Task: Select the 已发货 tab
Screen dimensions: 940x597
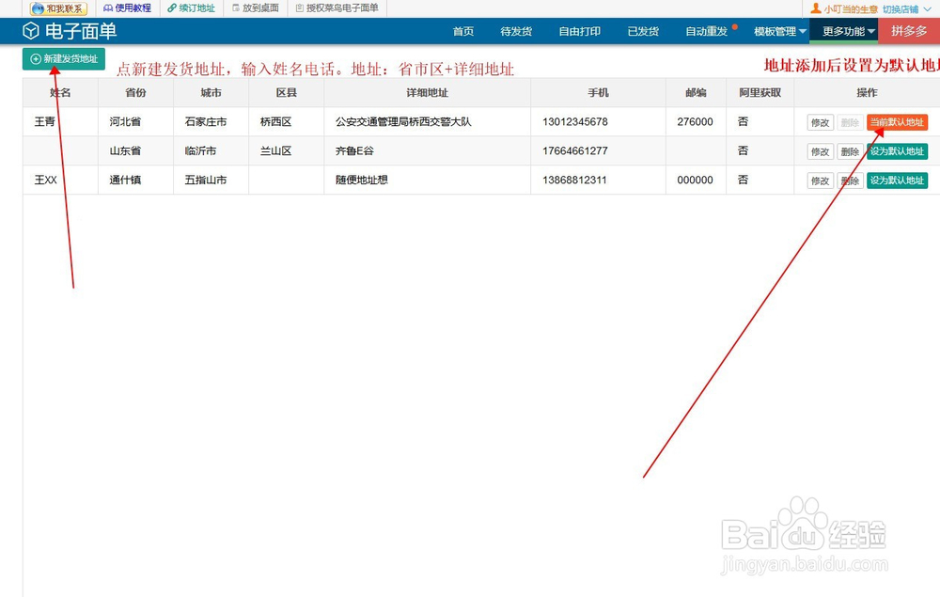Action: pyautogui.click(x=643, y=31)
